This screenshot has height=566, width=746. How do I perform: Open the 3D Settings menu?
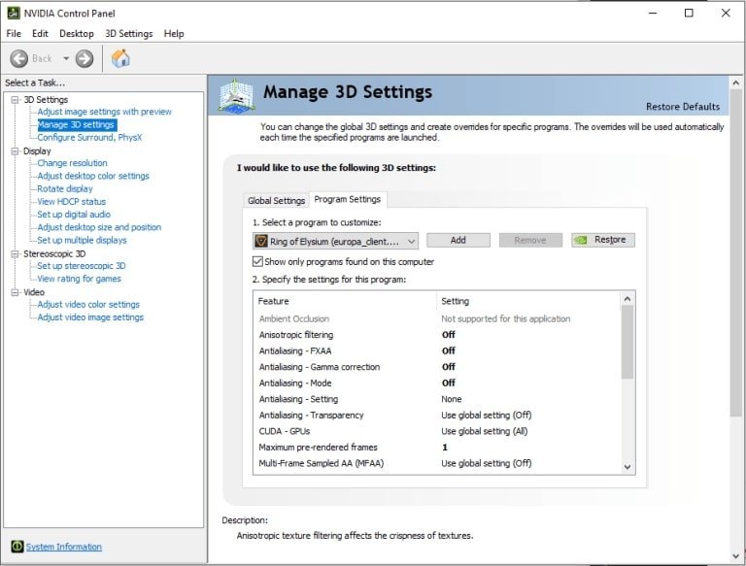pos(128,33)
